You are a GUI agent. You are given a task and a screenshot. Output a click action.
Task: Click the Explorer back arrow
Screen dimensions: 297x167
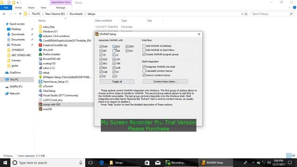(4, 14)
